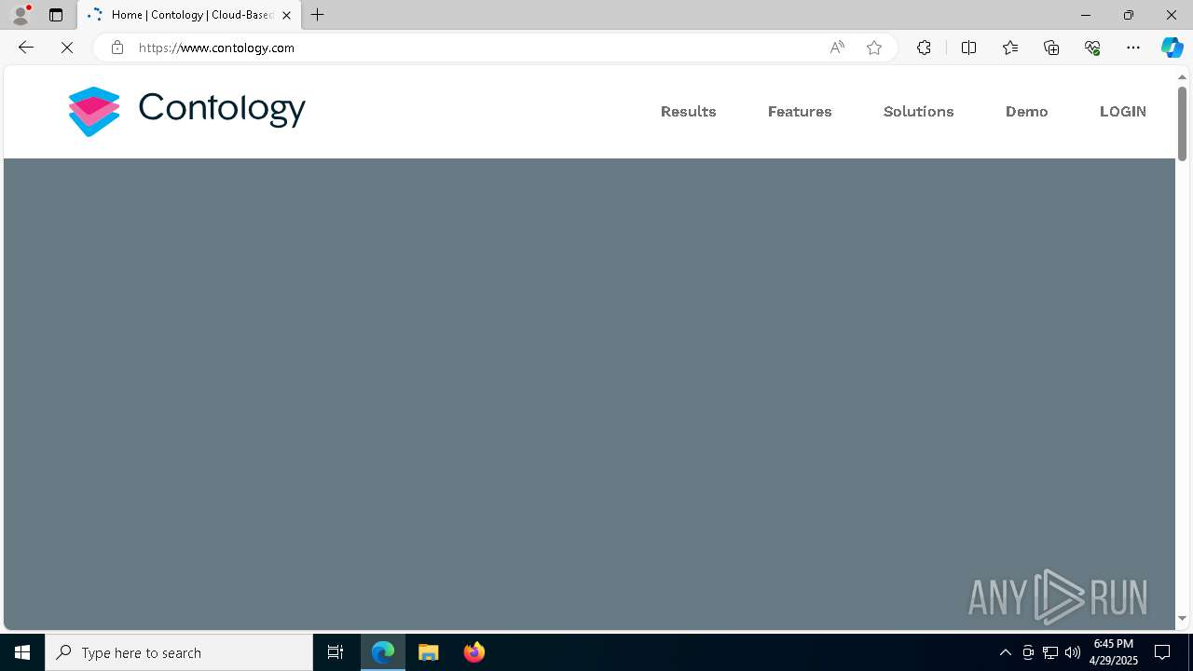Screen dimensions: 1193x671
Task: Click the taskbar search box
Action: click(x=179, y=652)
